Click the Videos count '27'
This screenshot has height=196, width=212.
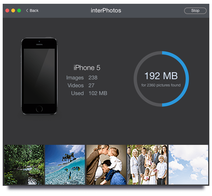(92, 85)
